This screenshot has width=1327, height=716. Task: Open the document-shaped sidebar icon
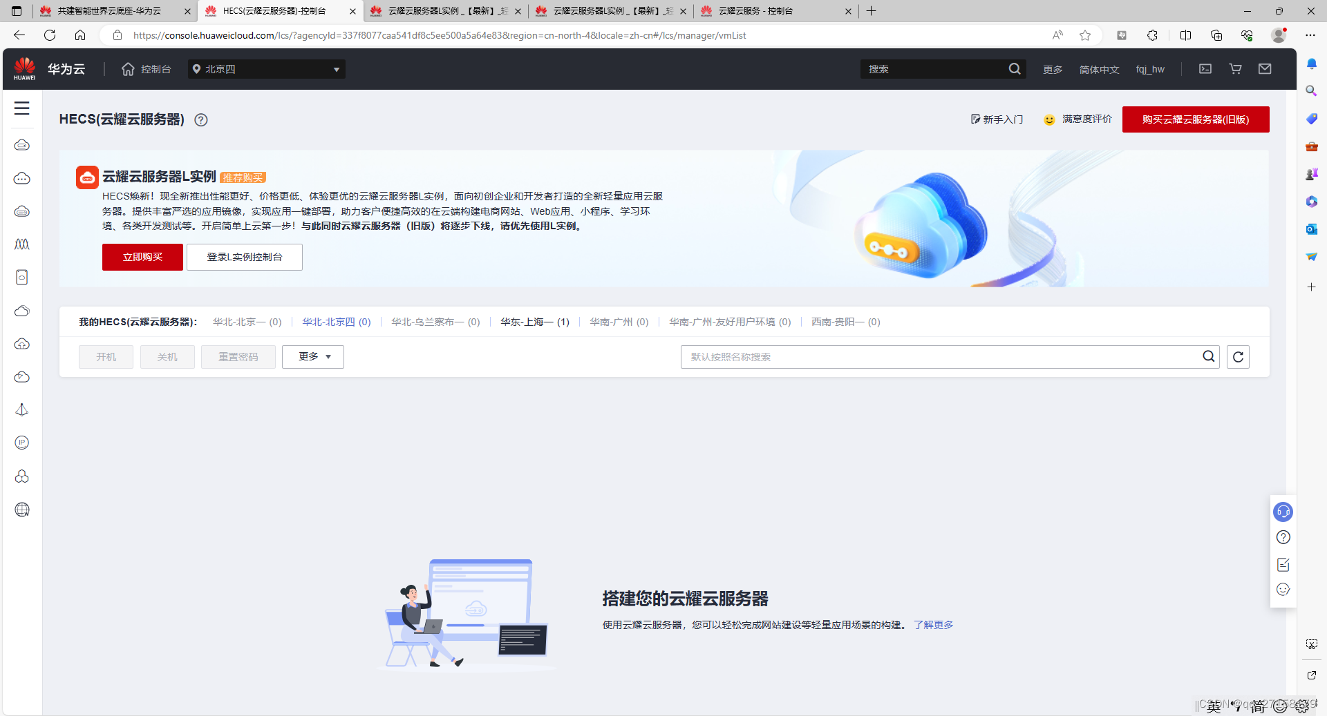tap(22, 278)
